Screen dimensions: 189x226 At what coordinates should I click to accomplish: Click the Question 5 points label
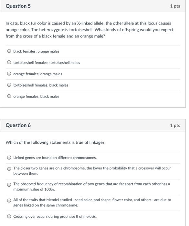[175, 6]
